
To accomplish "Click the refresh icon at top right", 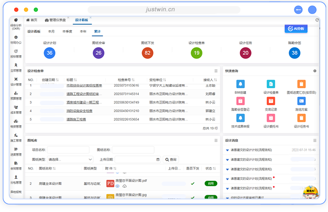I will [x=316, y=20].
